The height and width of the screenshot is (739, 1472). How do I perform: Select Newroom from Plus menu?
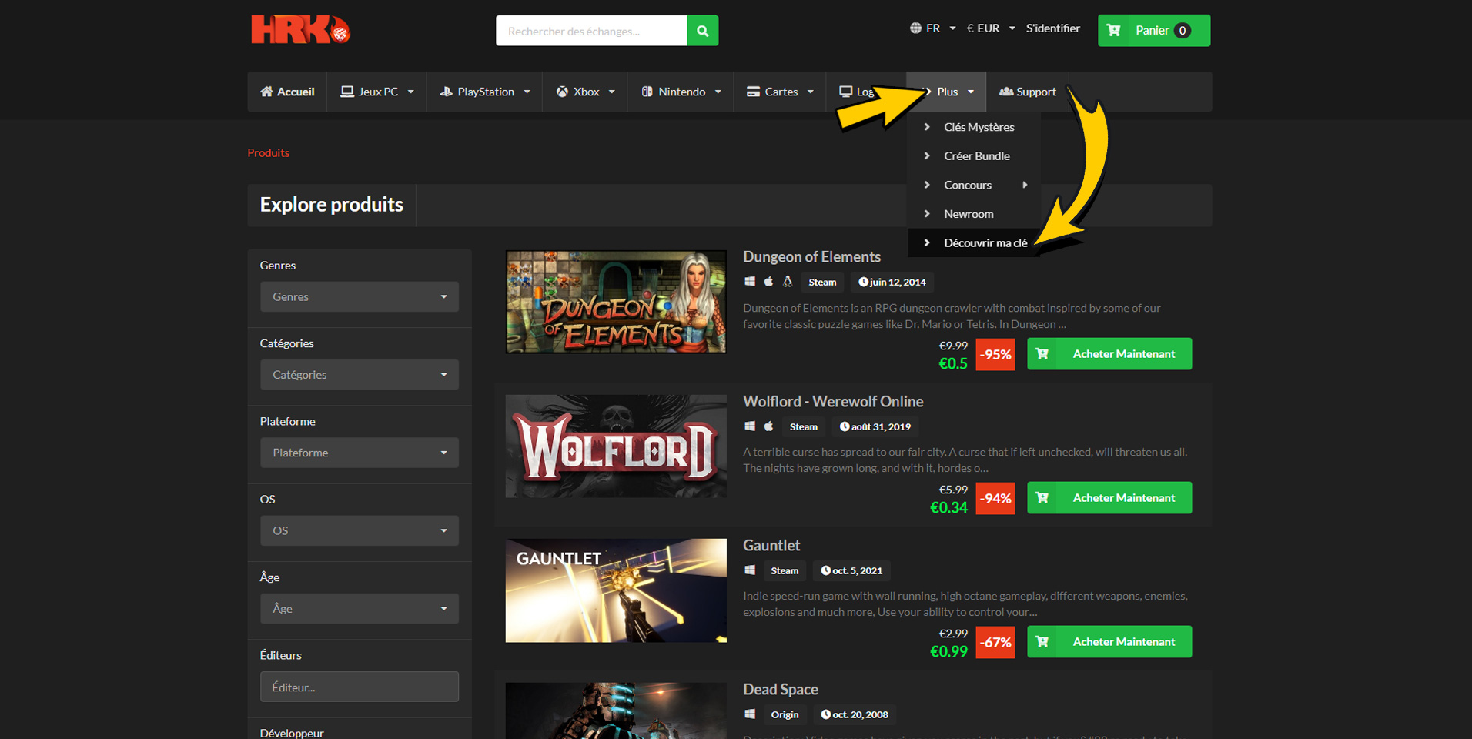coord(974,214)
